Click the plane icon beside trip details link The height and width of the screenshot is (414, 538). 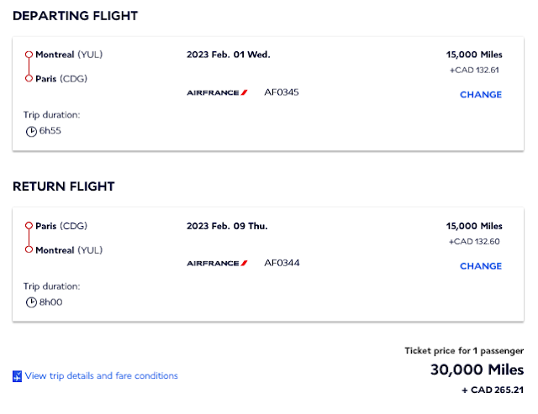[x=17, y=376]
